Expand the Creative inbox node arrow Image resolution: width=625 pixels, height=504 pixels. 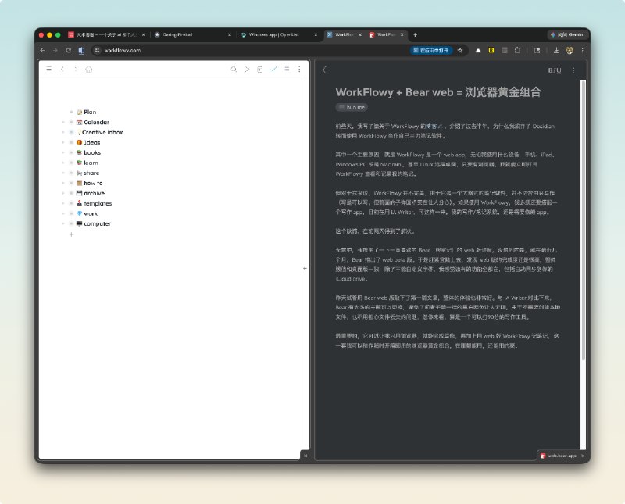63,132
